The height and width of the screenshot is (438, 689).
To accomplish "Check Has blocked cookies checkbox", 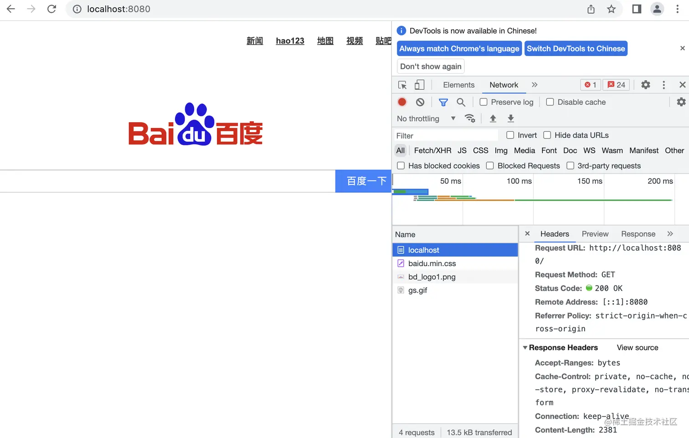I will pyautogui.click(x=401, y=165).
